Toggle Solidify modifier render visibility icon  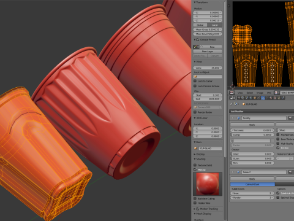(x=290, y=118)
